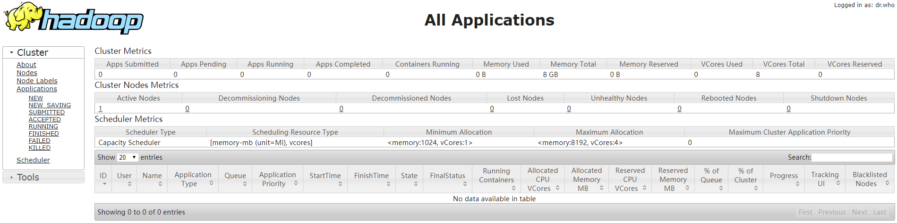Image resolution: width=897 pixels, height=223 pixels.
Task: Filter applications by ACCEPTED state
Action: click(45, 120)
